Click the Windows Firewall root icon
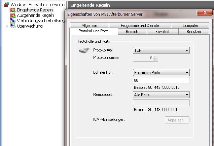Screen dimensions: 214x146 [x=6, y=4]
